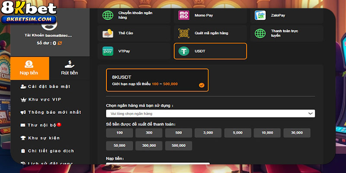Open the Nạp tiền deposit tab
The image size is (346, 173).
30,68
